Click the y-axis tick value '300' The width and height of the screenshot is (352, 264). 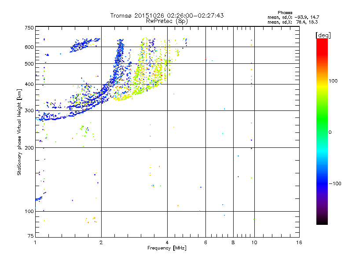click(x=29, y=111)
